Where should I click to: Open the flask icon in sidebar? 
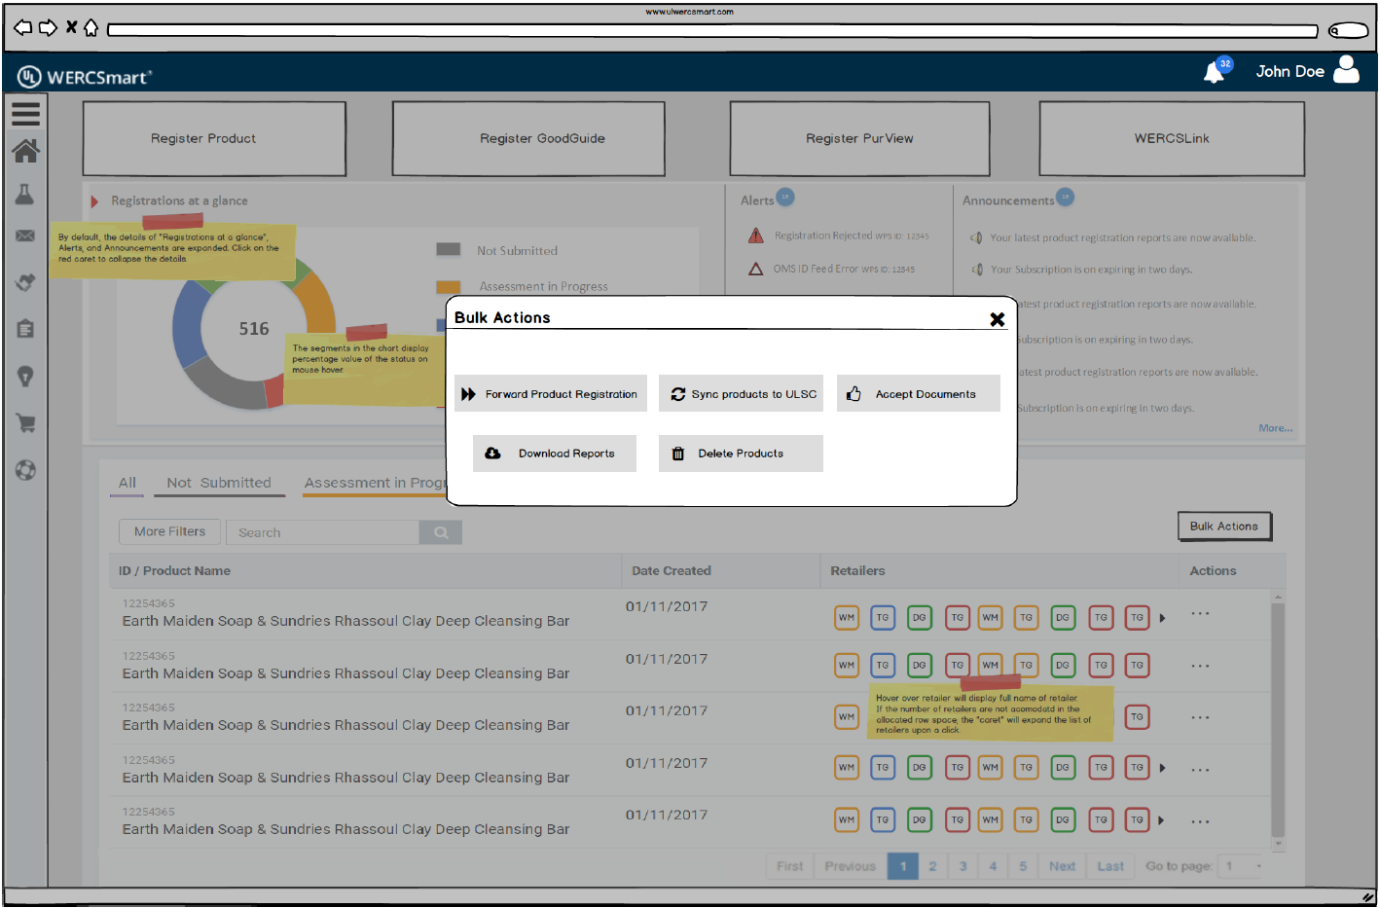(25, 195)
